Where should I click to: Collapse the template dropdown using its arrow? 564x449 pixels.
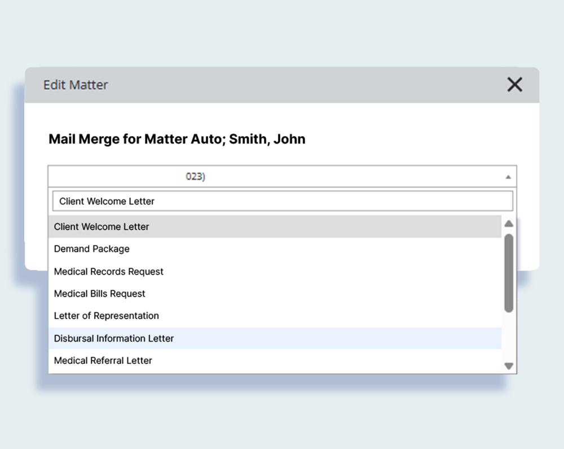click(x=508, y=177)
